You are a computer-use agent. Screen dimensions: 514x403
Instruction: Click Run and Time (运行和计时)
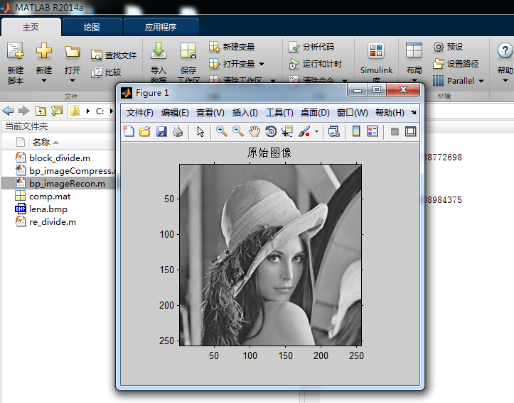click(316, 64)
